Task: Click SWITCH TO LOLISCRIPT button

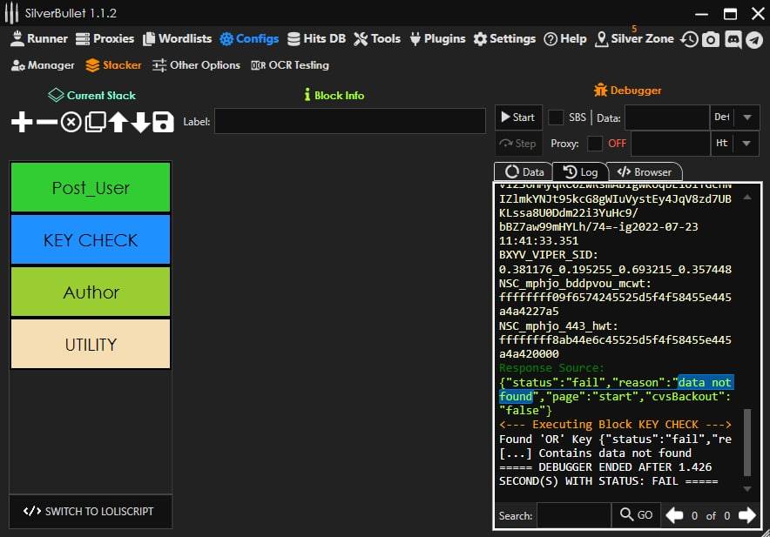Action: click(x=91, y=511)
